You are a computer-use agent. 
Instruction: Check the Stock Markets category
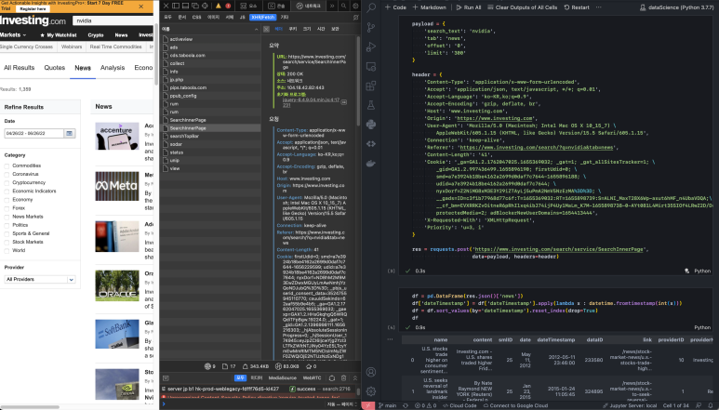[7, 243]
